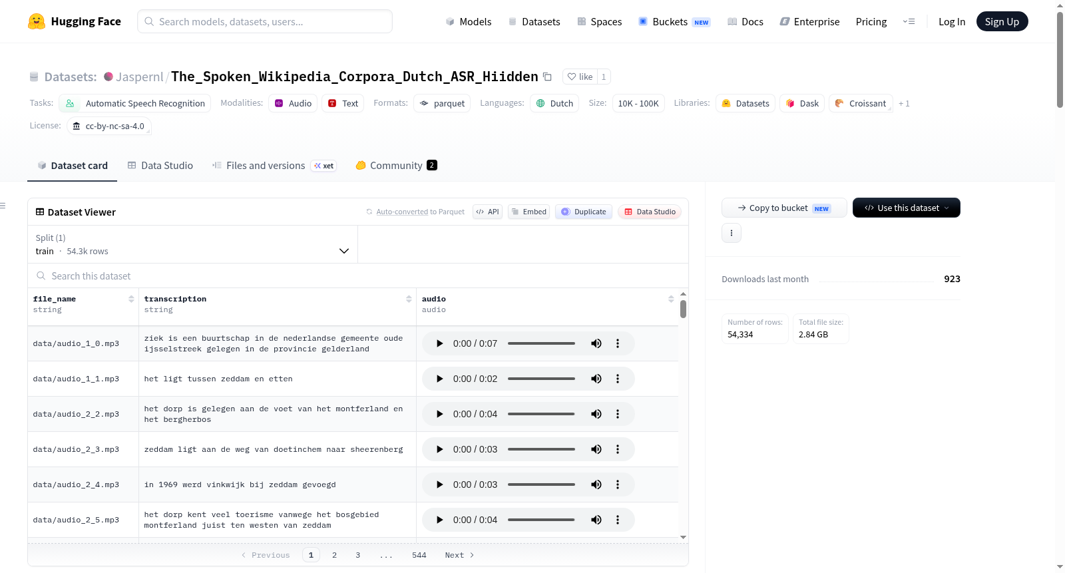Click the Automatic Speech Recognition task tag
Screen dimensions: 1065x573
coord(135,103)
